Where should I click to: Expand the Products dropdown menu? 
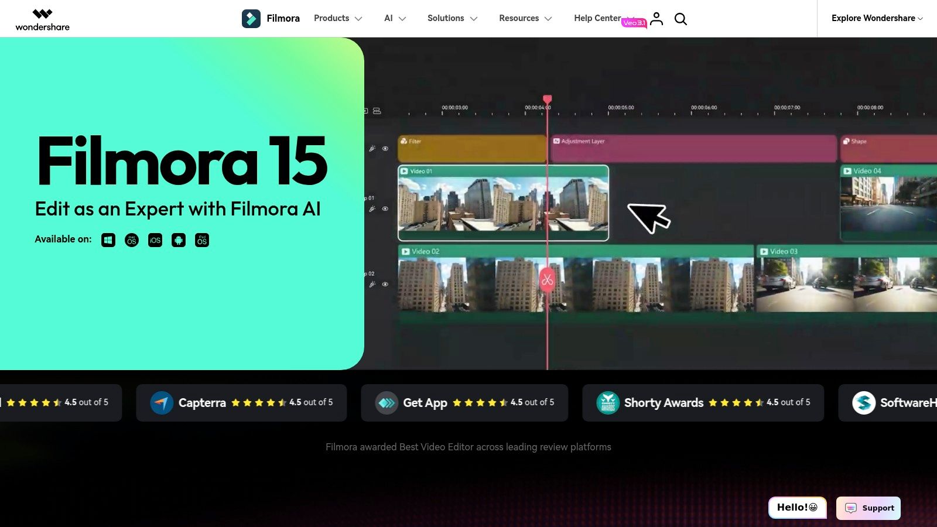click(338, 18)
